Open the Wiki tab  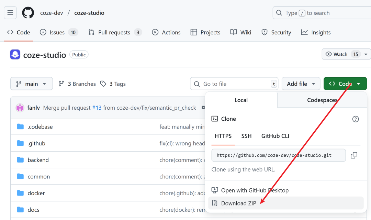(240, 32)
